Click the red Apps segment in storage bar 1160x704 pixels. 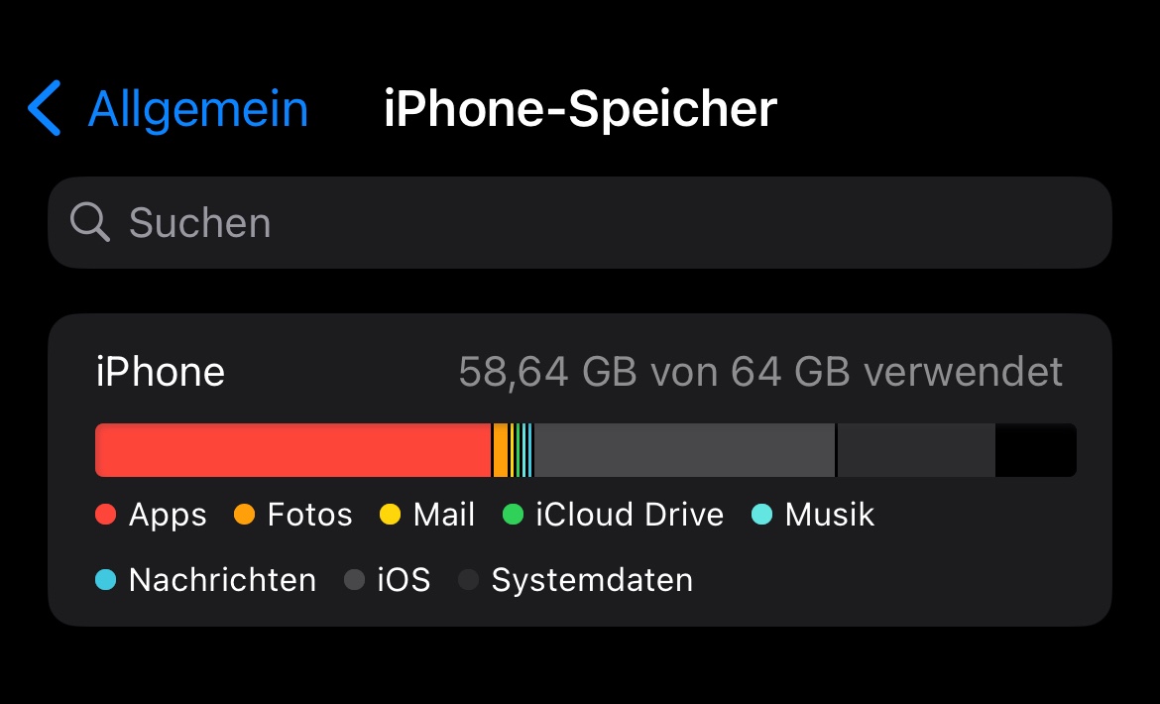292,450
